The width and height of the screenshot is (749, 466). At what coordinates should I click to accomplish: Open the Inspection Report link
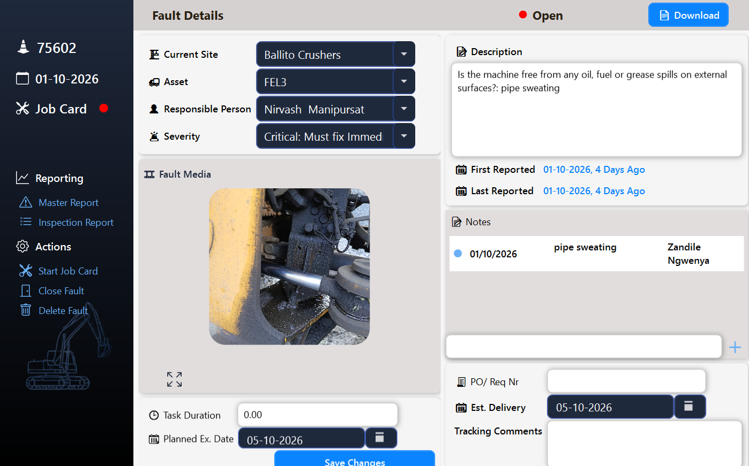[76, 223]
